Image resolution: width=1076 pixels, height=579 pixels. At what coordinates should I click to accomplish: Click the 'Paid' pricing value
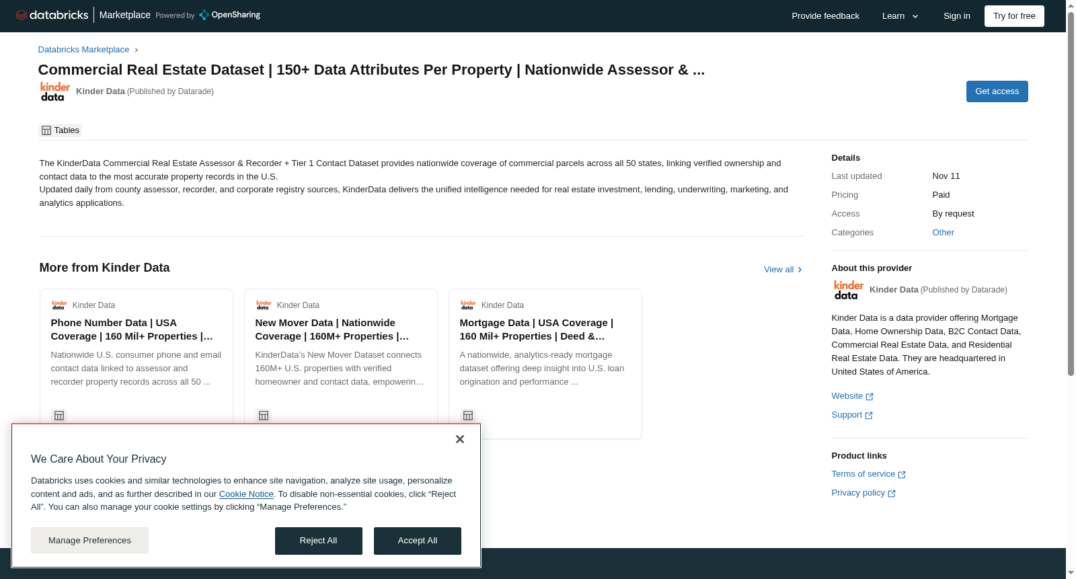coord(941,195)
